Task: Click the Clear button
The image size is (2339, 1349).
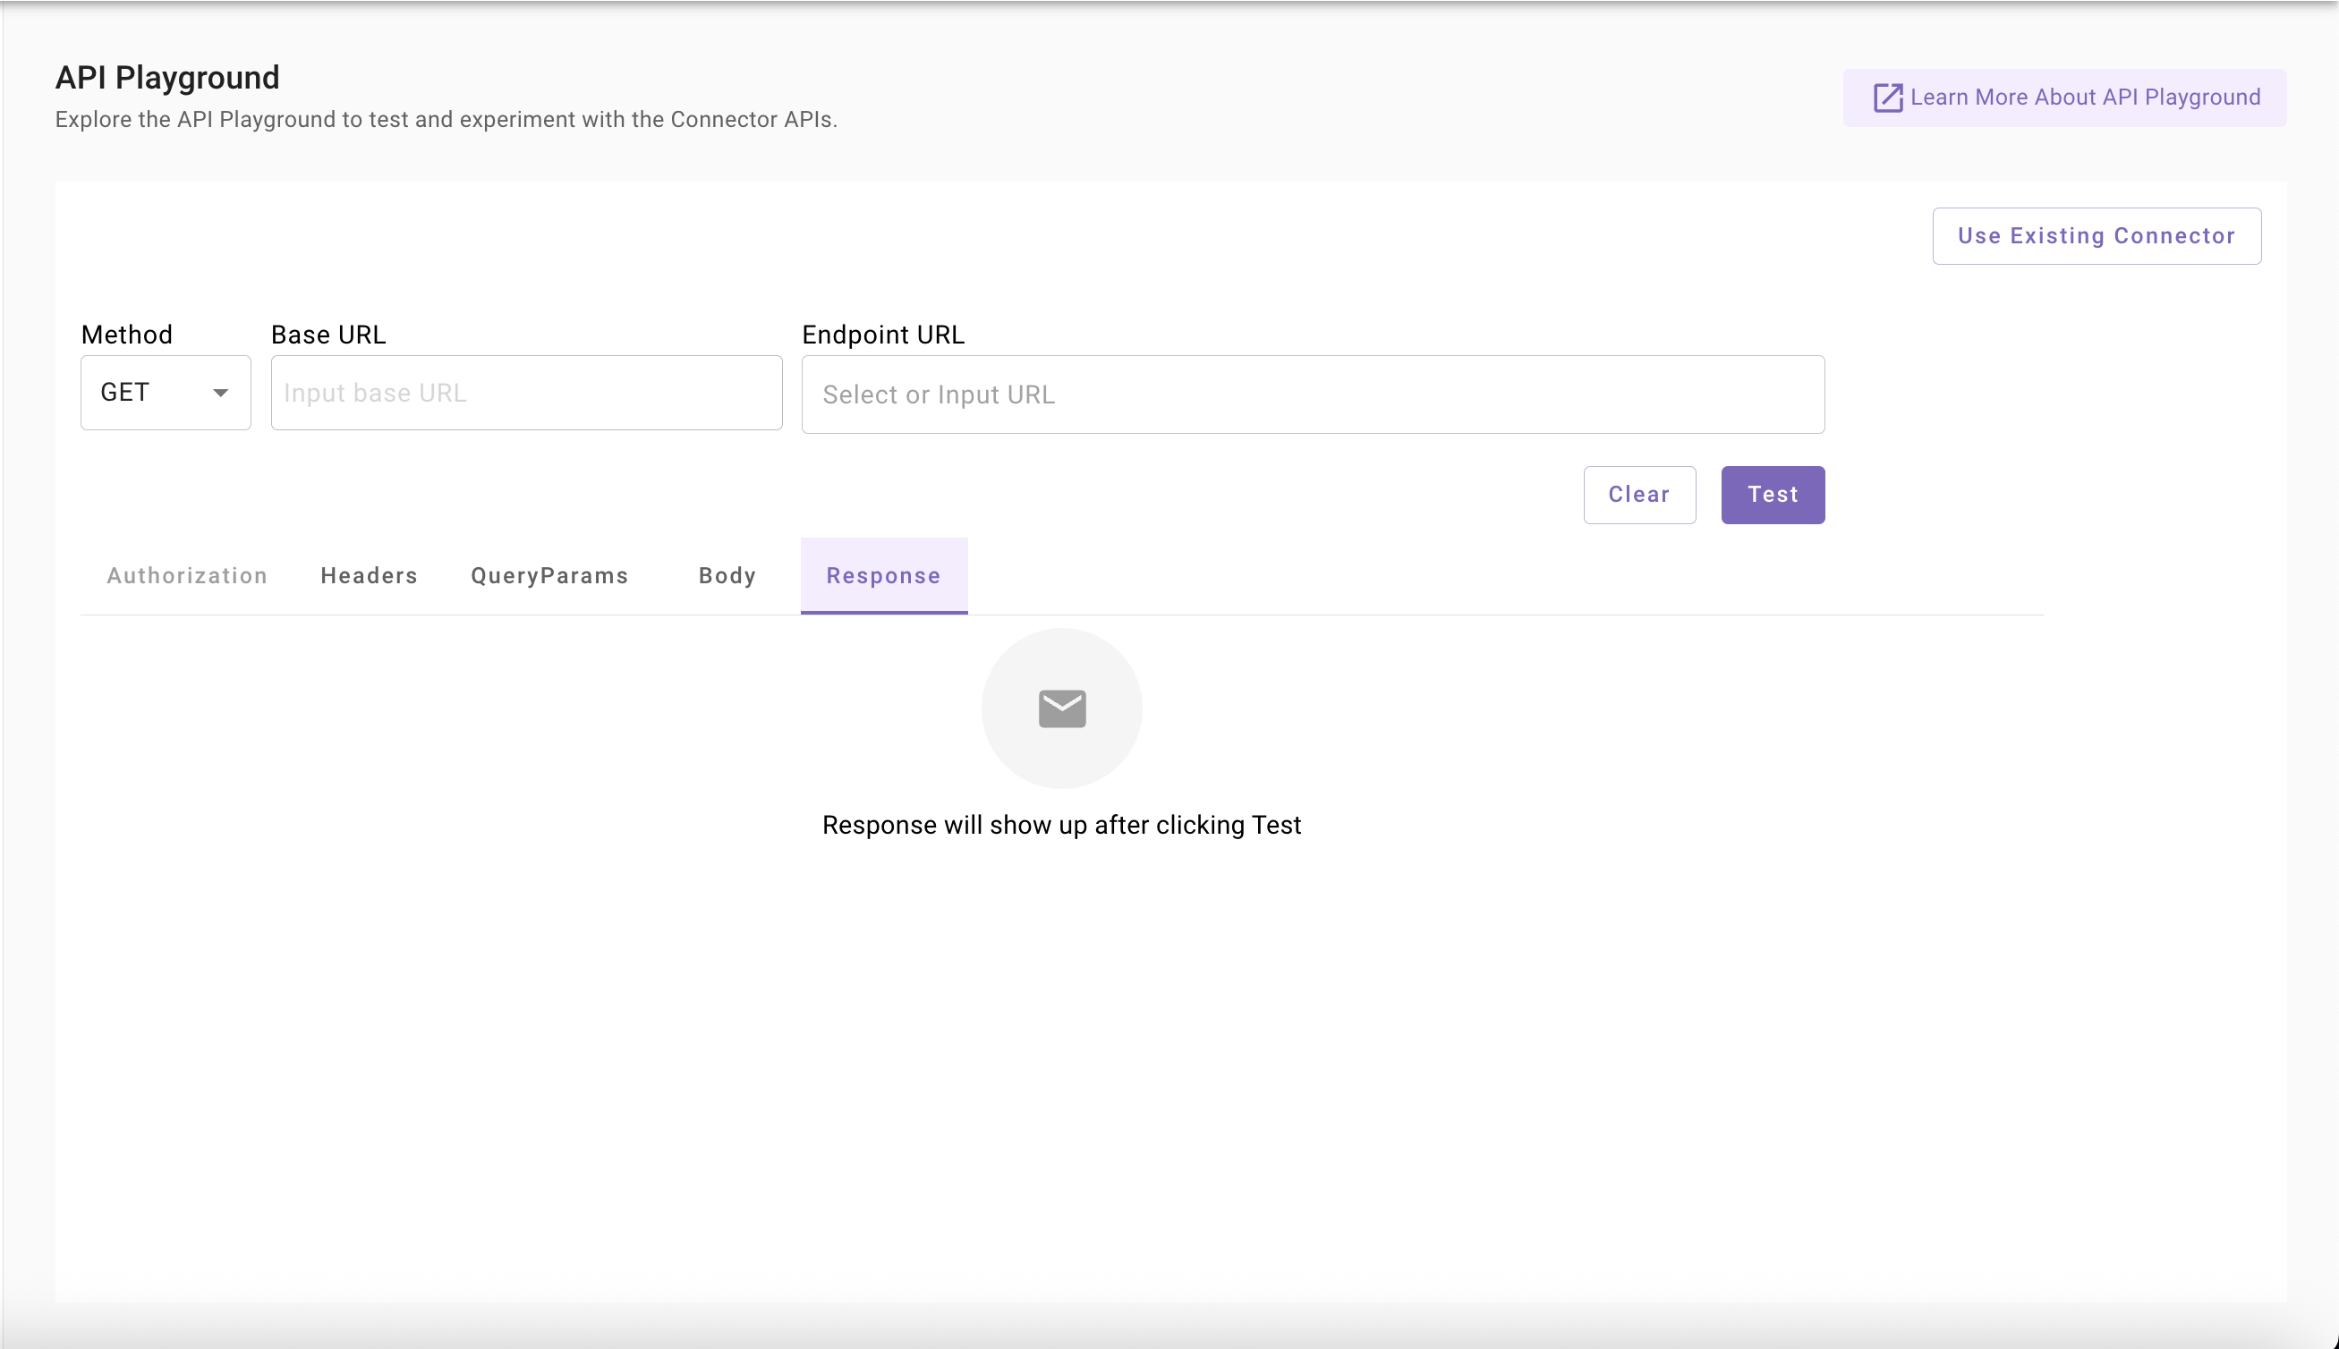Action: (1639, 495)
